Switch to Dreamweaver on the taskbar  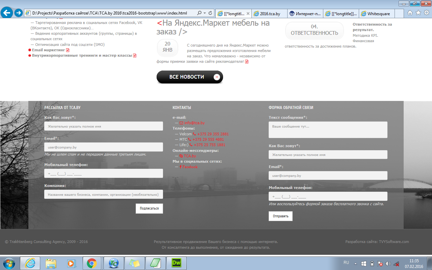(177, 263)
